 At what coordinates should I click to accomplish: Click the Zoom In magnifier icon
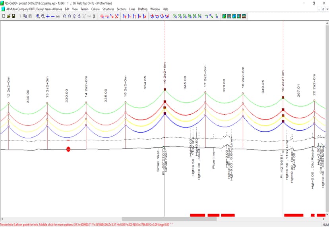[x=38, y=16]
